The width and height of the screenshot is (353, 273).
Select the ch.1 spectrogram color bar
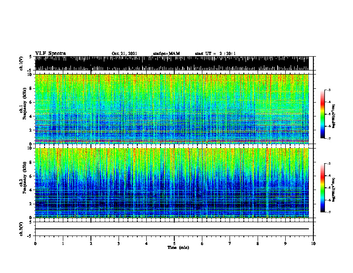(x=322, y=114)
